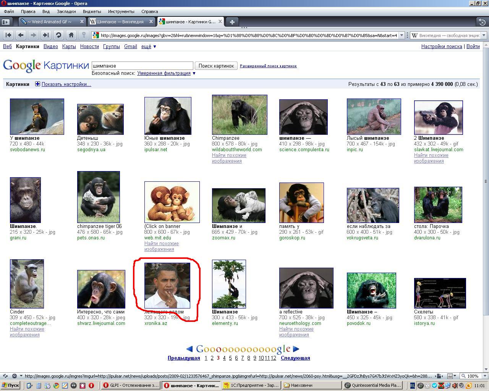Close the Weird Animated Gif tab

82,22
